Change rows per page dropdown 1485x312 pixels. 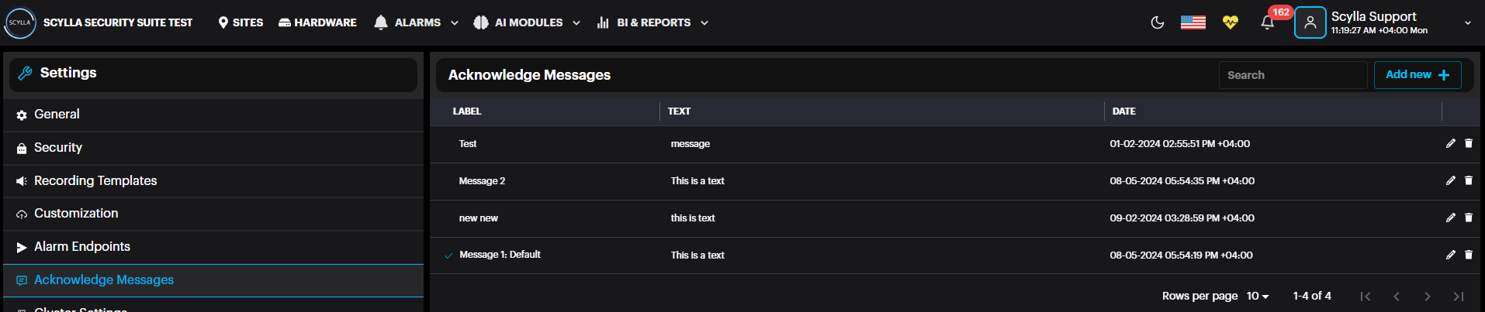[x=1258, y=296]
